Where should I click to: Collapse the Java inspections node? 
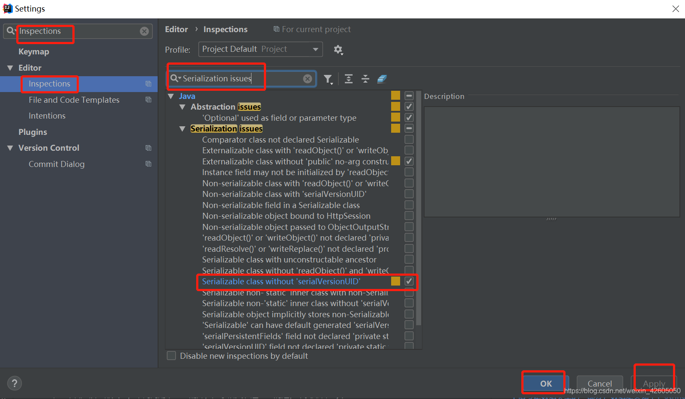[171, 96]
